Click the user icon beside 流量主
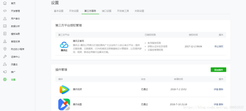 [5, 64]
